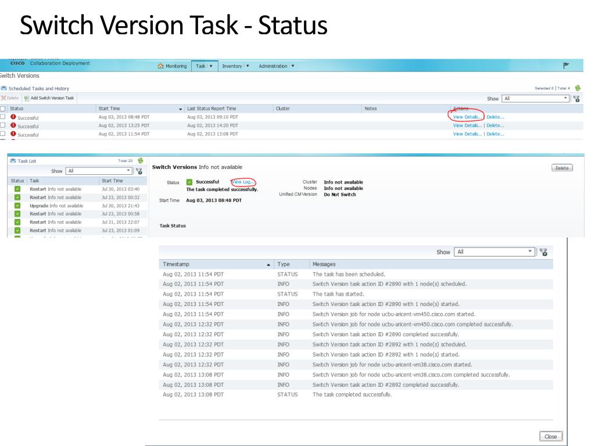The width and height of the screenshot is (595, 446).
Task: Check the Aug 03 08:48 task row checkbox
Action: pyautogui.click(x=3, y=117)
